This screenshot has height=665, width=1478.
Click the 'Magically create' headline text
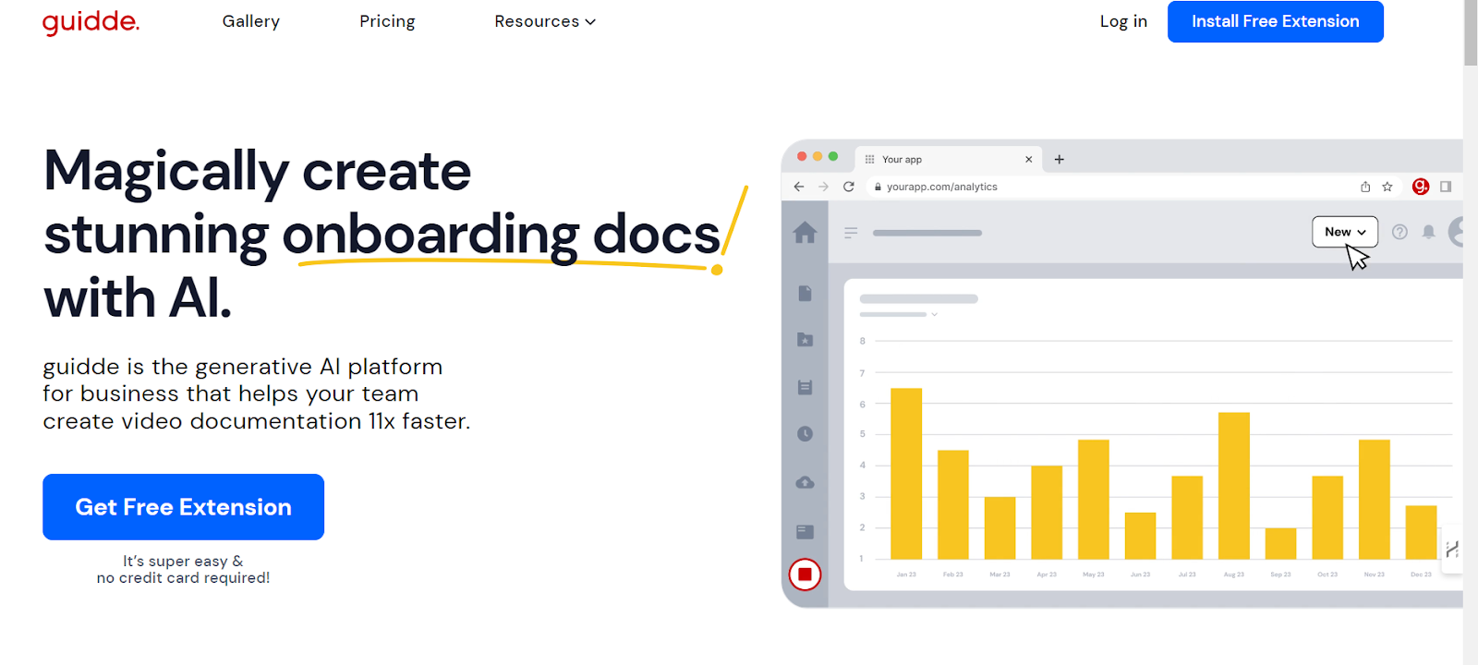258,172
